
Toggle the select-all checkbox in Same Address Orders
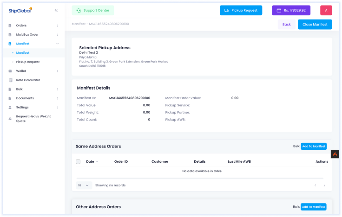(78, 162)
